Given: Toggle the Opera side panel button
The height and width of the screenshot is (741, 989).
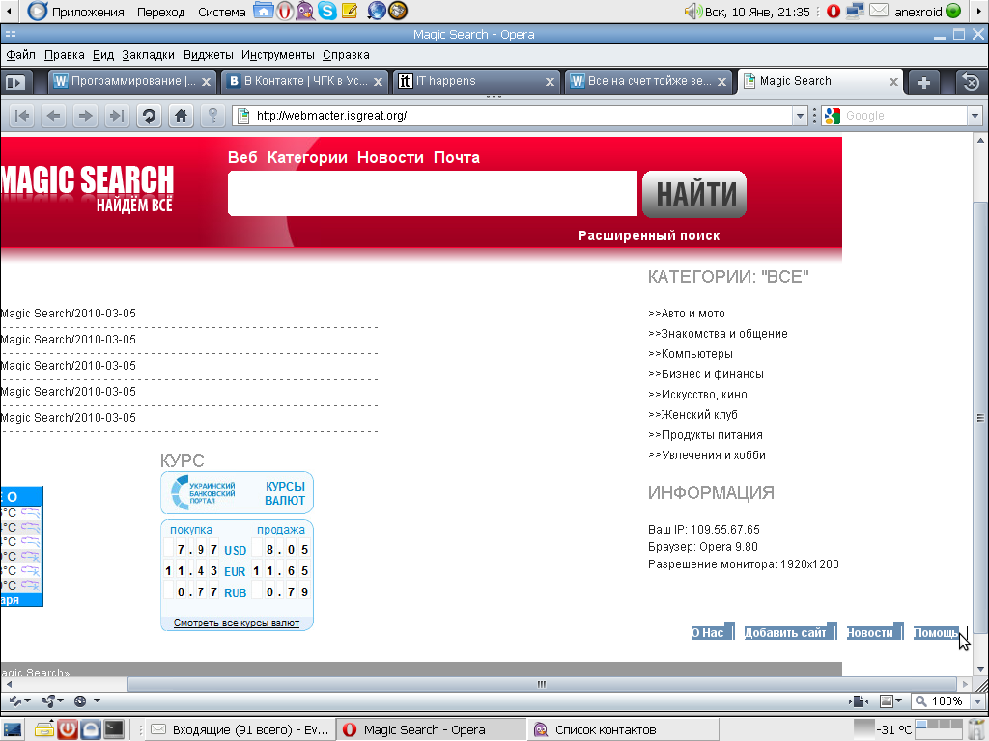Looking at the screenshot, I should click(x=14, y=82).
